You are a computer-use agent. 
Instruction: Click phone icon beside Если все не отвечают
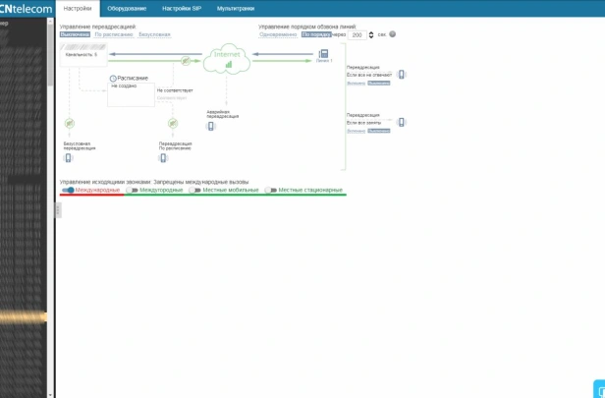[402, 74]
